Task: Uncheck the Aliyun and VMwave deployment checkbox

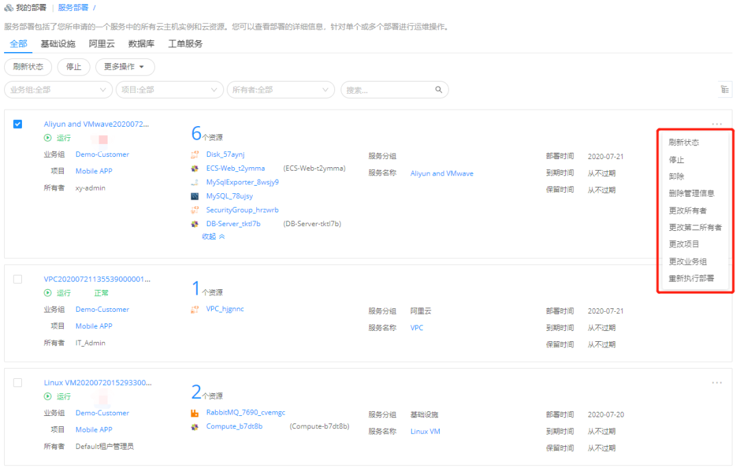Action: (18, 124)
